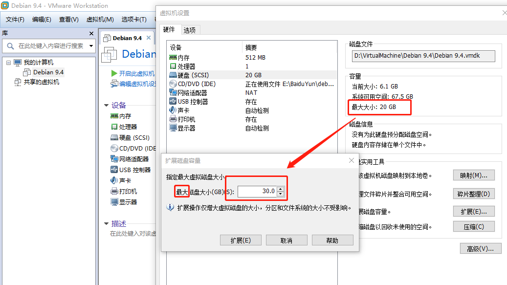Click the 高级(V)... button
Screen dimensions: 507x285
[x=481, y=249]
